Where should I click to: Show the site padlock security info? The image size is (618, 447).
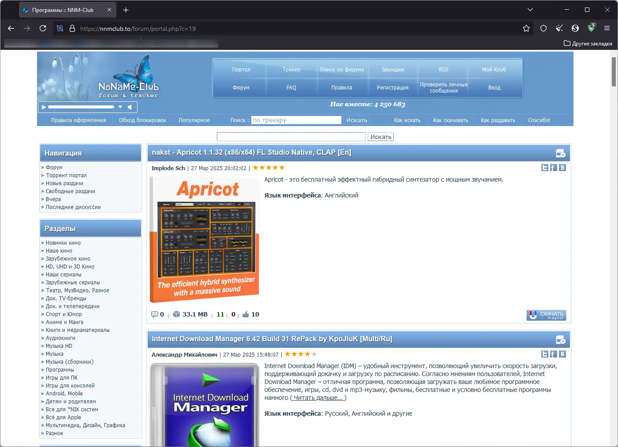click(72, 28)
